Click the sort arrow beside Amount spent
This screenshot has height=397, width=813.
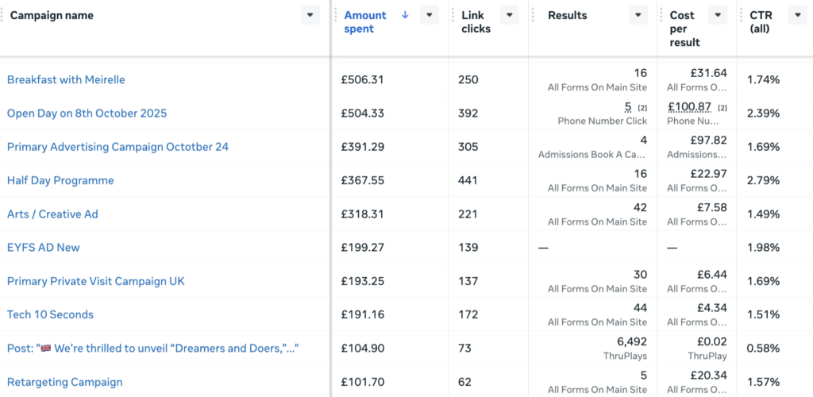[405, 15]
